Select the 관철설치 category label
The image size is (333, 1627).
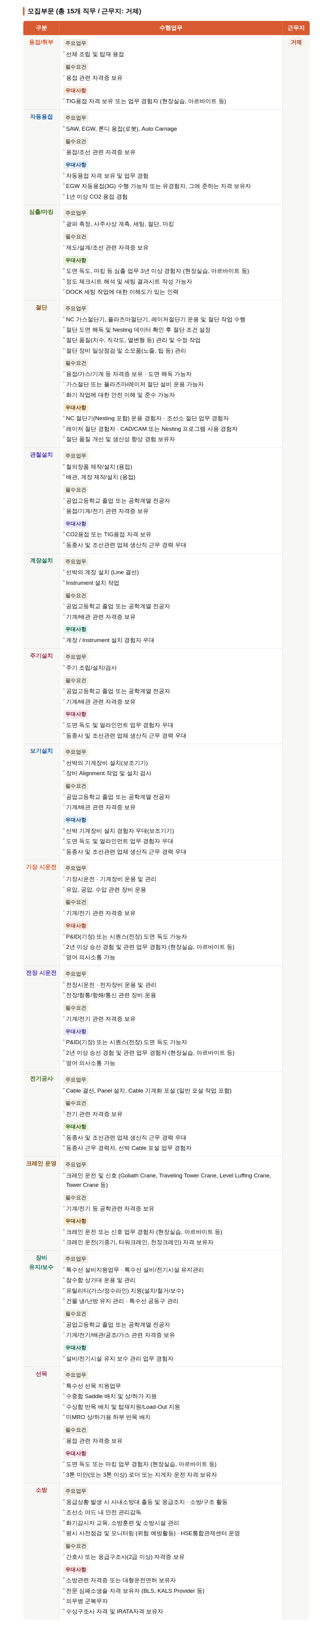pos(41,455)
